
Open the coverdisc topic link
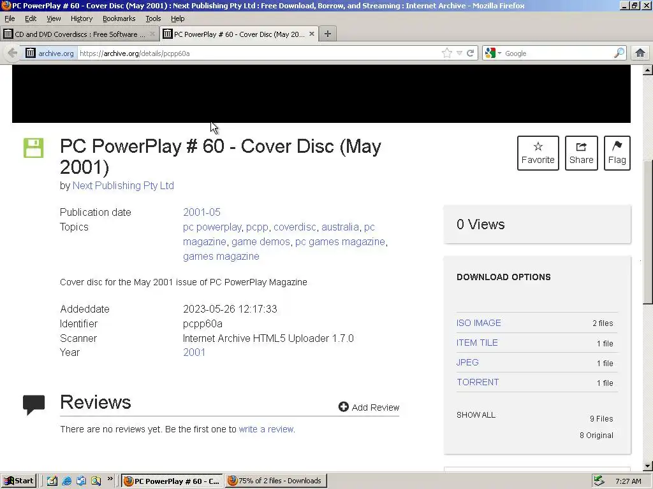point(295,227)
